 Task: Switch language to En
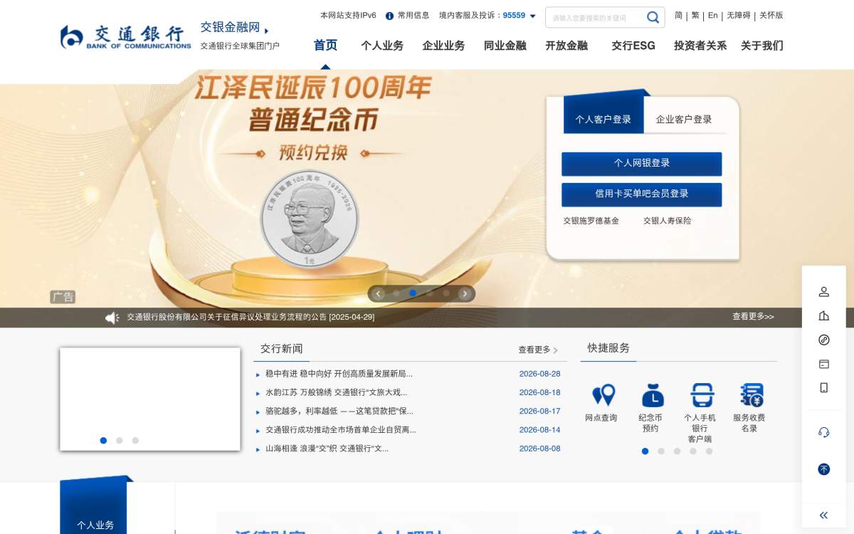[x=712, y=15]
